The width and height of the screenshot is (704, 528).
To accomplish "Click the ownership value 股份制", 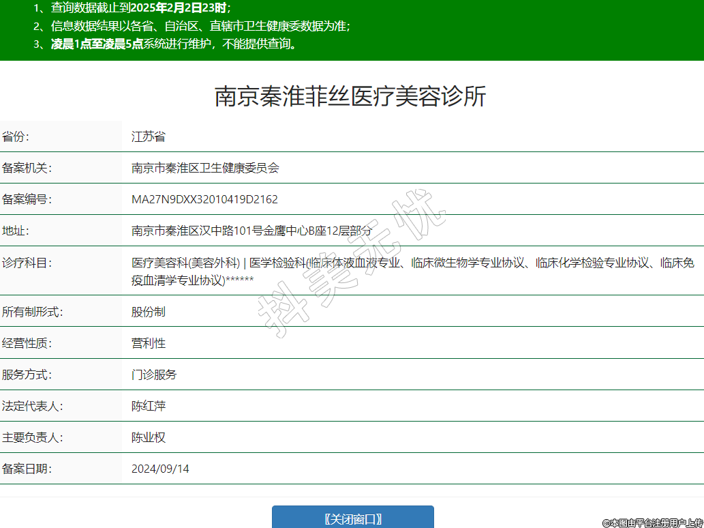I will (149, 312).
